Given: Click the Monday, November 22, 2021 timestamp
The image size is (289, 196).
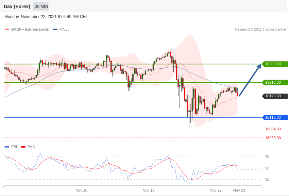Looking at the screenshot, I should coord(46,17).
